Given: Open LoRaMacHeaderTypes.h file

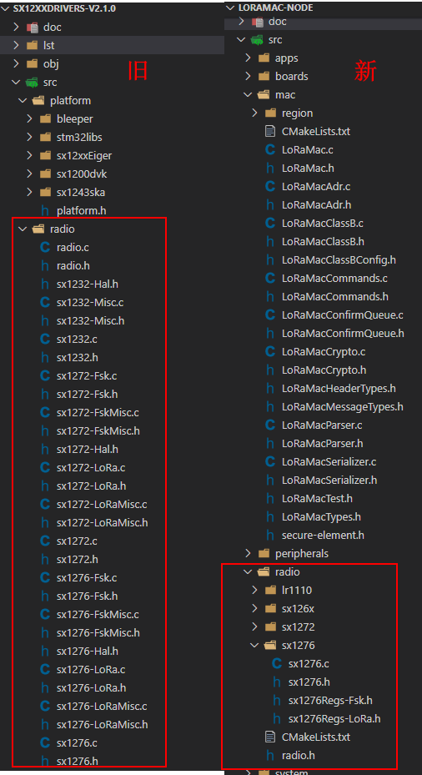Looking at the screenshot, I should pyautogui.click(x=339, y=388).
